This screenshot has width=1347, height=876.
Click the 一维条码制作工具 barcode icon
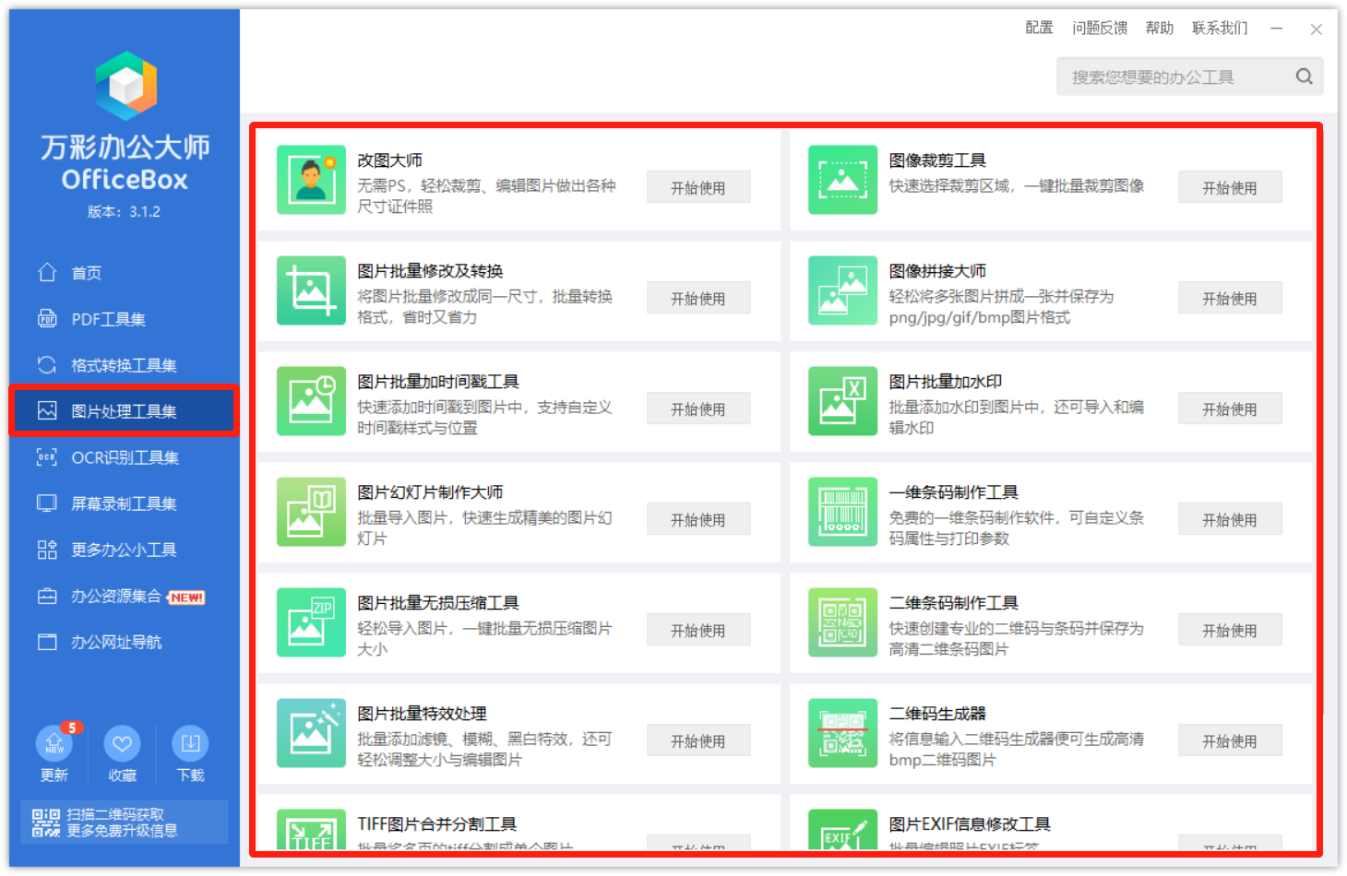click(x=842, y=512)
